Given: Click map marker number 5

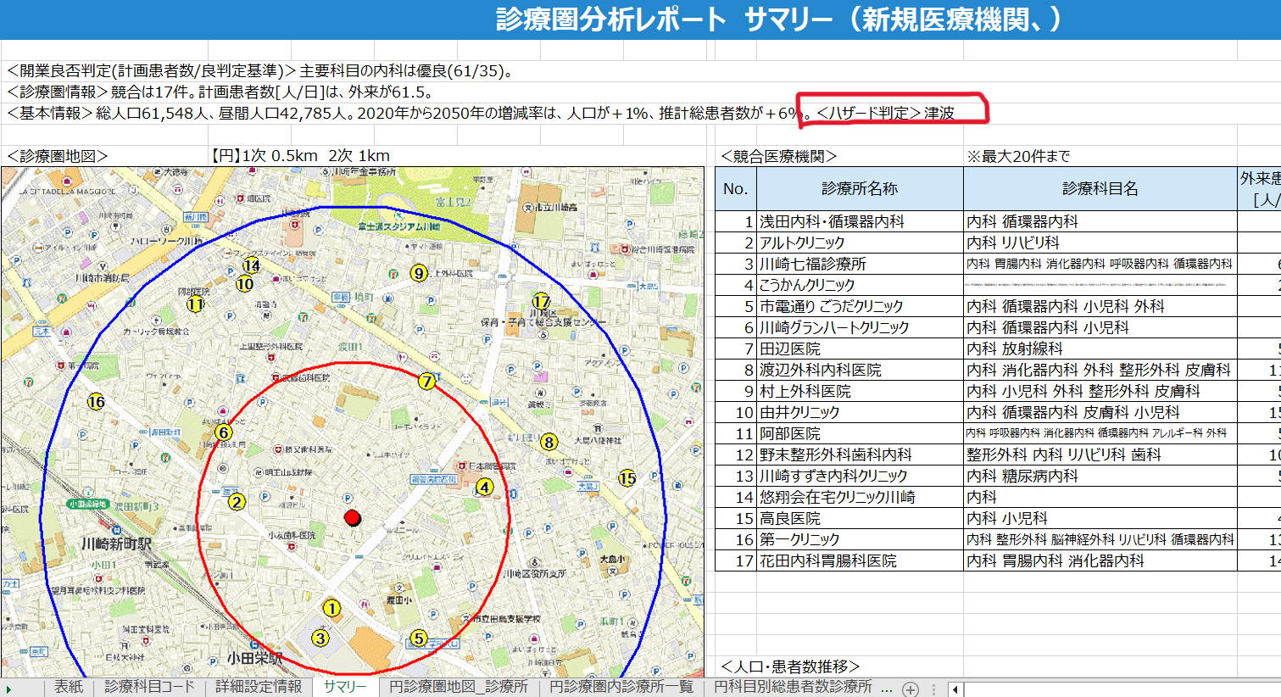Looking at the screenshot, I should tap(419, 638).
